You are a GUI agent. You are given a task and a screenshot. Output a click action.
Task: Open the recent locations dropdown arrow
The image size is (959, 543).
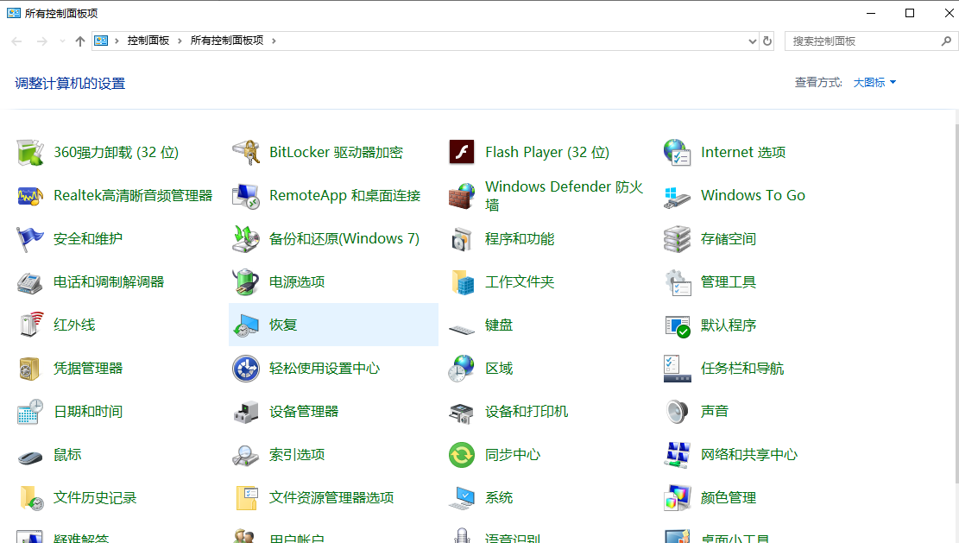pos(62,41)
